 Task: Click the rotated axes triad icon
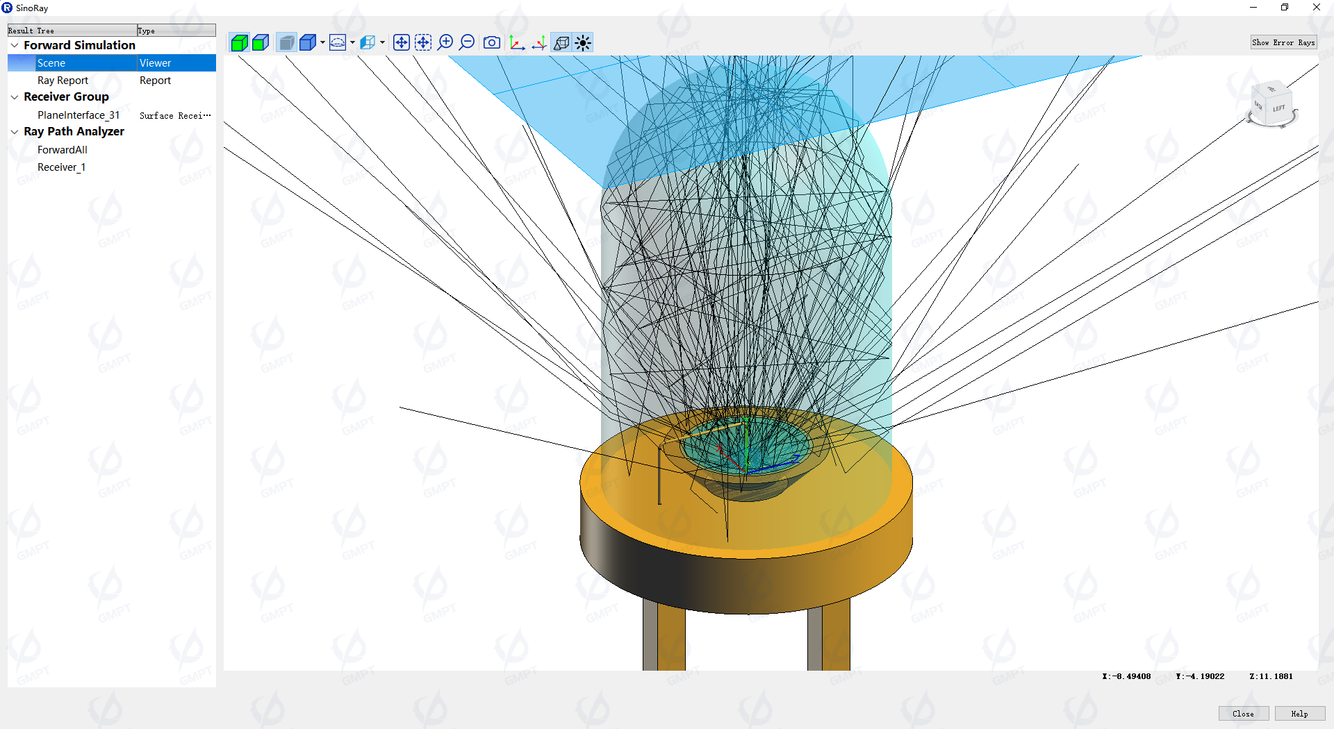click(x=539, y=43)
